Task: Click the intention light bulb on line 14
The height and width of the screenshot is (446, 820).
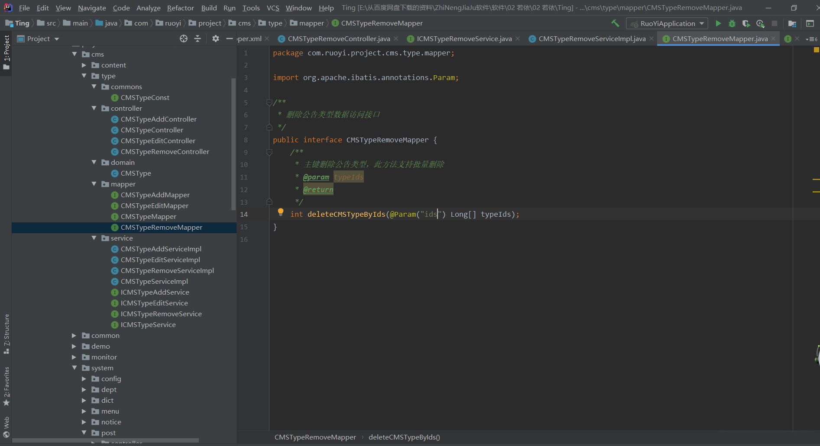Action: pos(281,212)
